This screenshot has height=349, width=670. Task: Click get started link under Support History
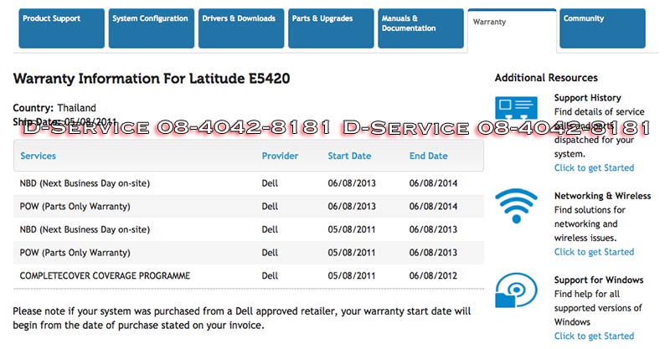pyautogui.click(x=594, y=168)
